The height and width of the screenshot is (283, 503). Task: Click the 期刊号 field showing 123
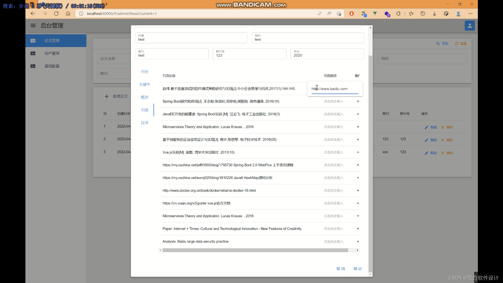(x=249, y=54)
